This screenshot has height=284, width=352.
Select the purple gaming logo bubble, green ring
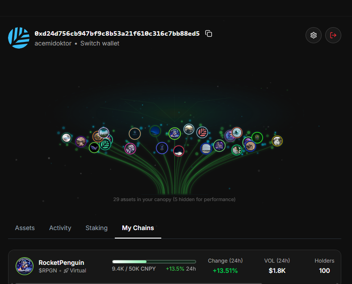pos(219,146)
